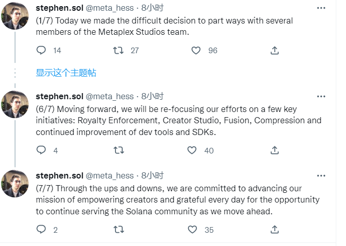The height and width of the screenshot is (246, 346).
Task: Open @meta_hess handle on the (6/7) tweet
Action: click(x=110, y=97)
